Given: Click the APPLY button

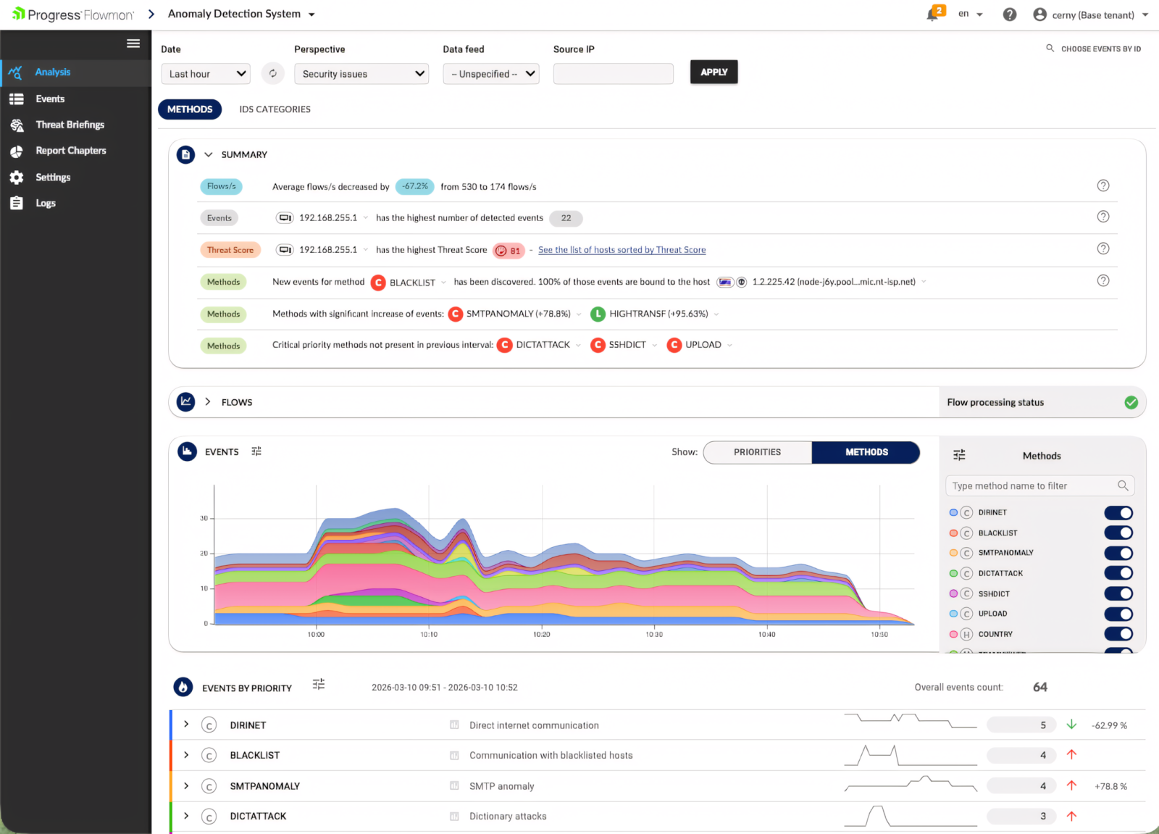Looking at the screenshot, I should tap(714, 72).
